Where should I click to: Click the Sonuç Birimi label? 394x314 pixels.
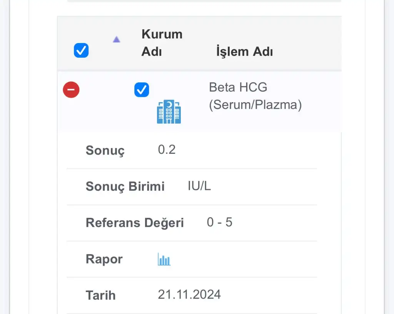click(x=125, y=186)
